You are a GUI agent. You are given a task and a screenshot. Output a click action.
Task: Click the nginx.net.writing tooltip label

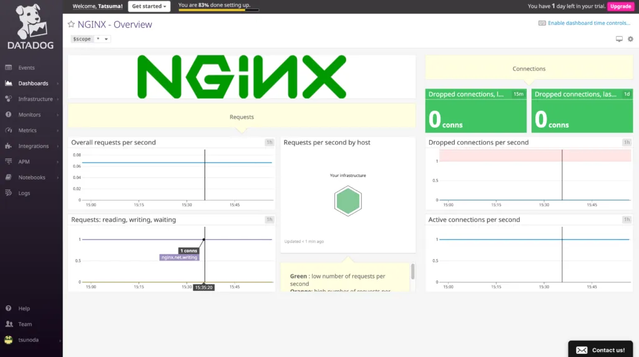click(179, 257)
